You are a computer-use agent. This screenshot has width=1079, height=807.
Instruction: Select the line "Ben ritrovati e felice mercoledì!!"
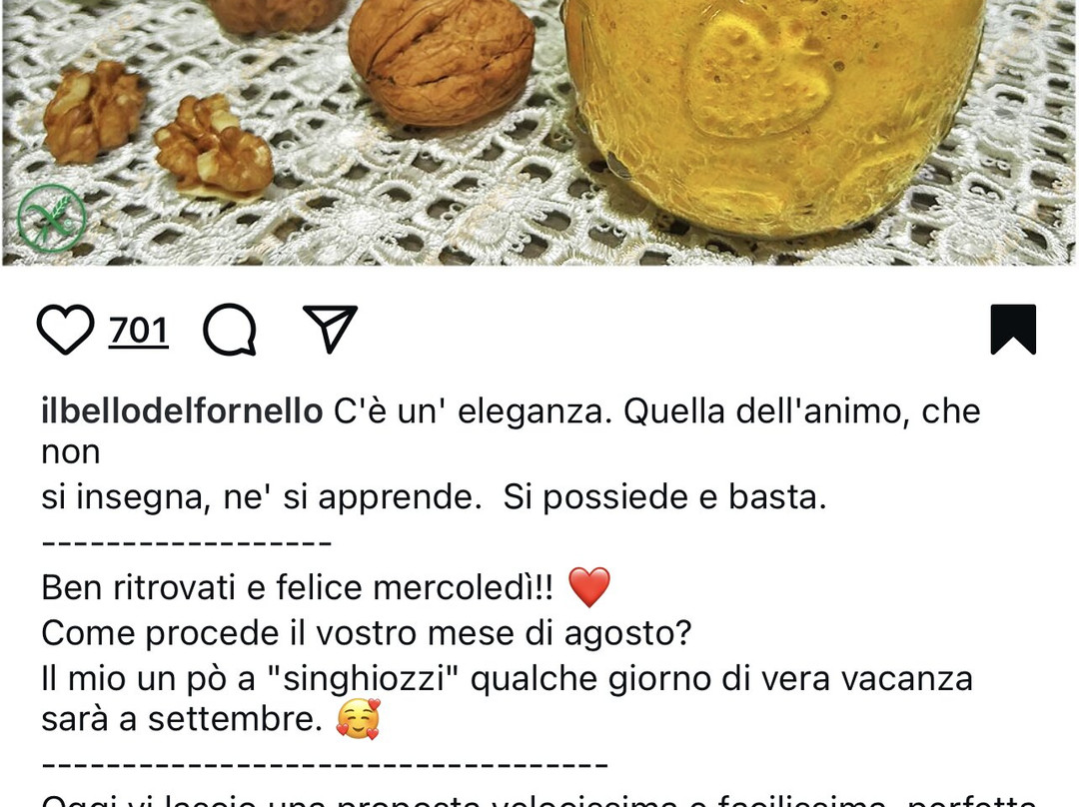[298, 588]
